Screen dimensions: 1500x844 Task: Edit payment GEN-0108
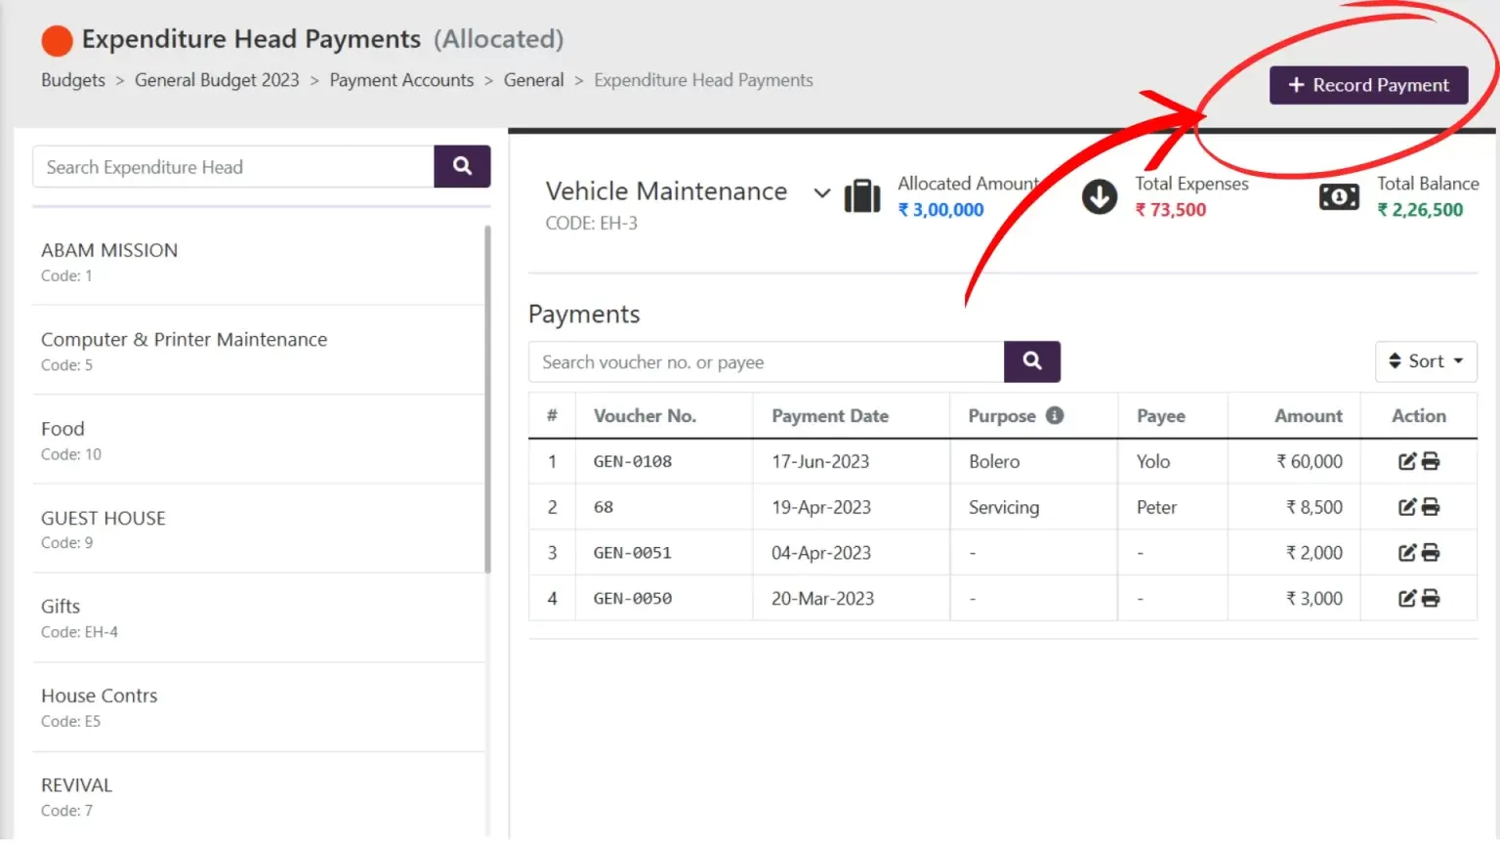tap(1407, 461)
